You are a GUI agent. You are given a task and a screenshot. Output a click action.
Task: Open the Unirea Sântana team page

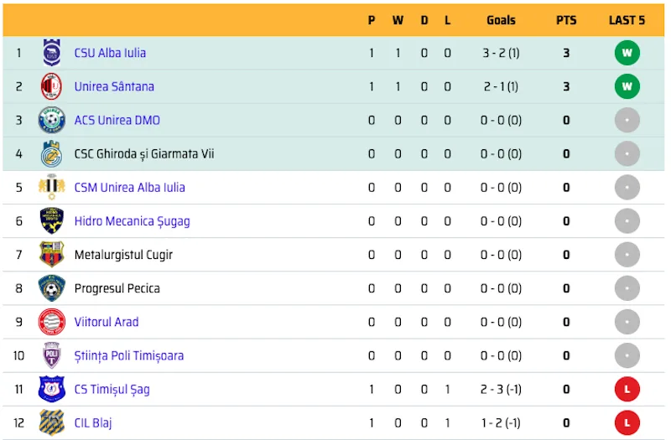click(x=114, y=86)
